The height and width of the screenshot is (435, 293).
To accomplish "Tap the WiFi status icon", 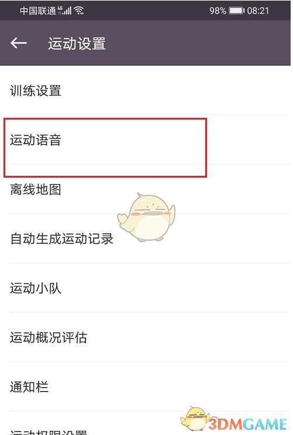I will point(79,11).
